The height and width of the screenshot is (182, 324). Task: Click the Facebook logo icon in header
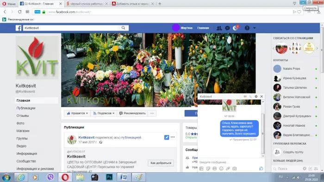(19, 28)
